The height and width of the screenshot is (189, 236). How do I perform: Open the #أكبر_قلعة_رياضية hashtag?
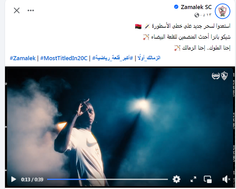tap(113, 58)
